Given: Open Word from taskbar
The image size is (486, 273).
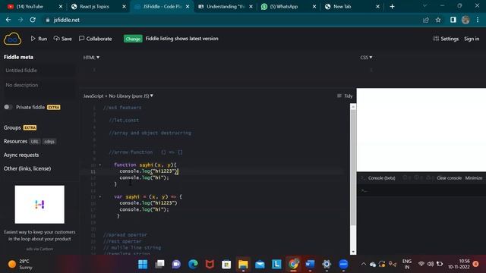Looking at the screenshot, I should 310,265.
